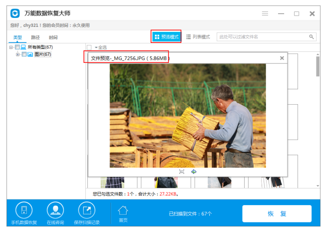The height and width of the screenshot is (232, 328).
Task: Switch to list mode
Action: (x=198, y=37)
